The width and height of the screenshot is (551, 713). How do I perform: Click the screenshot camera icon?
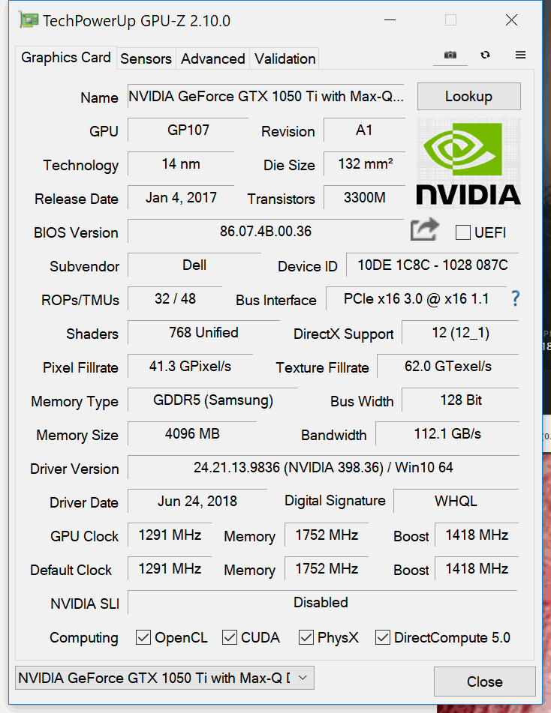[x=450, y=55]
